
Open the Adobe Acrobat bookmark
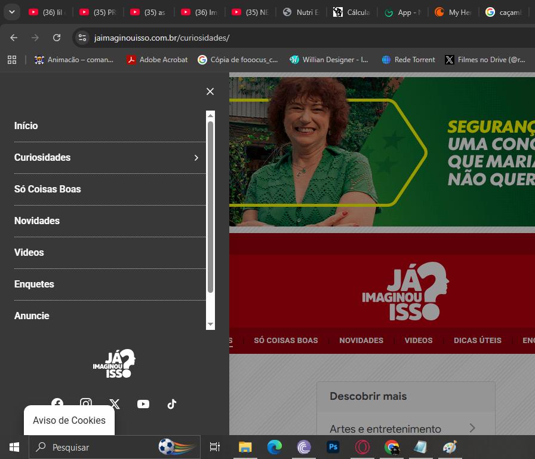157,60
